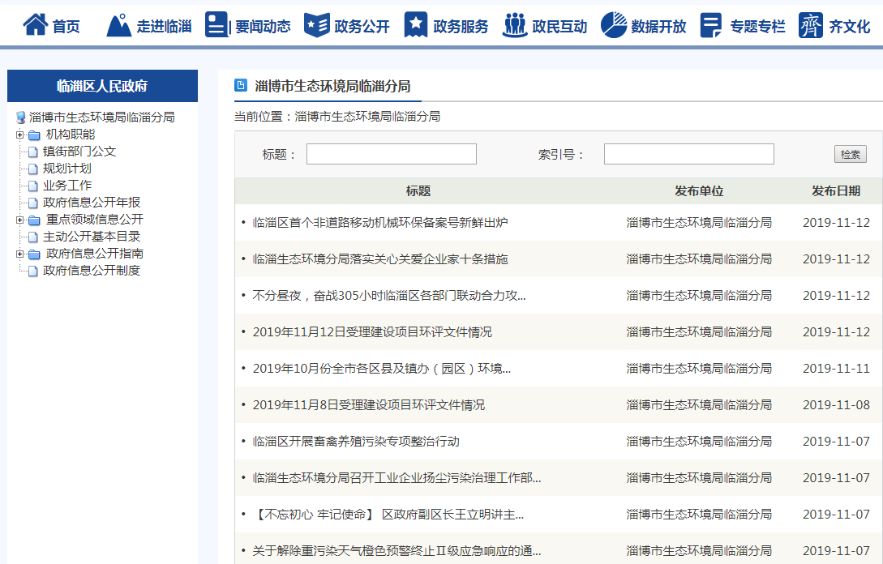Viewport: 883px width, 564px height.
Task: Click the star bookmark icon for 政务服务
Action: [x=416, y=25]
